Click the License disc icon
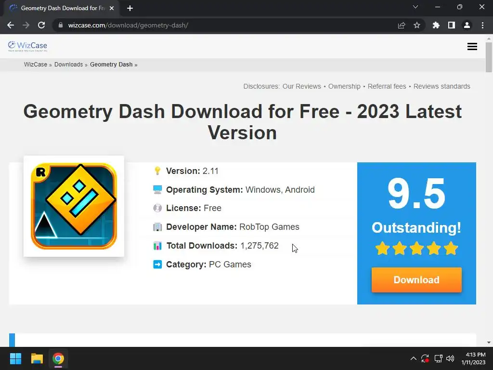 point(157,208)
